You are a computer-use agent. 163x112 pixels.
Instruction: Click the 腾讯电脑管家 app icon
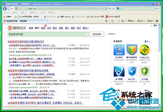pos(132,50)
